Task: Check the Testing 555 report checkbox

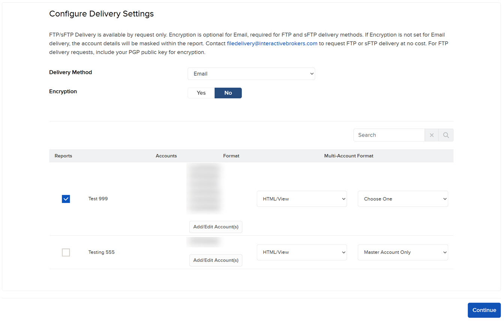Action: click(66, 252)
